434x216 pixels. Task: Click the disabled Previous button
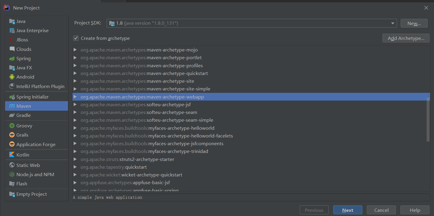[x=314, y=210]
